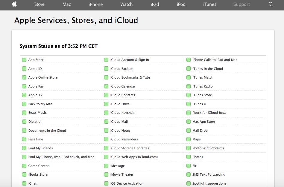The height and width of the screenshot is (187, 284).
Task: Click the Apple Online Store service link
Action: [43, 77]
